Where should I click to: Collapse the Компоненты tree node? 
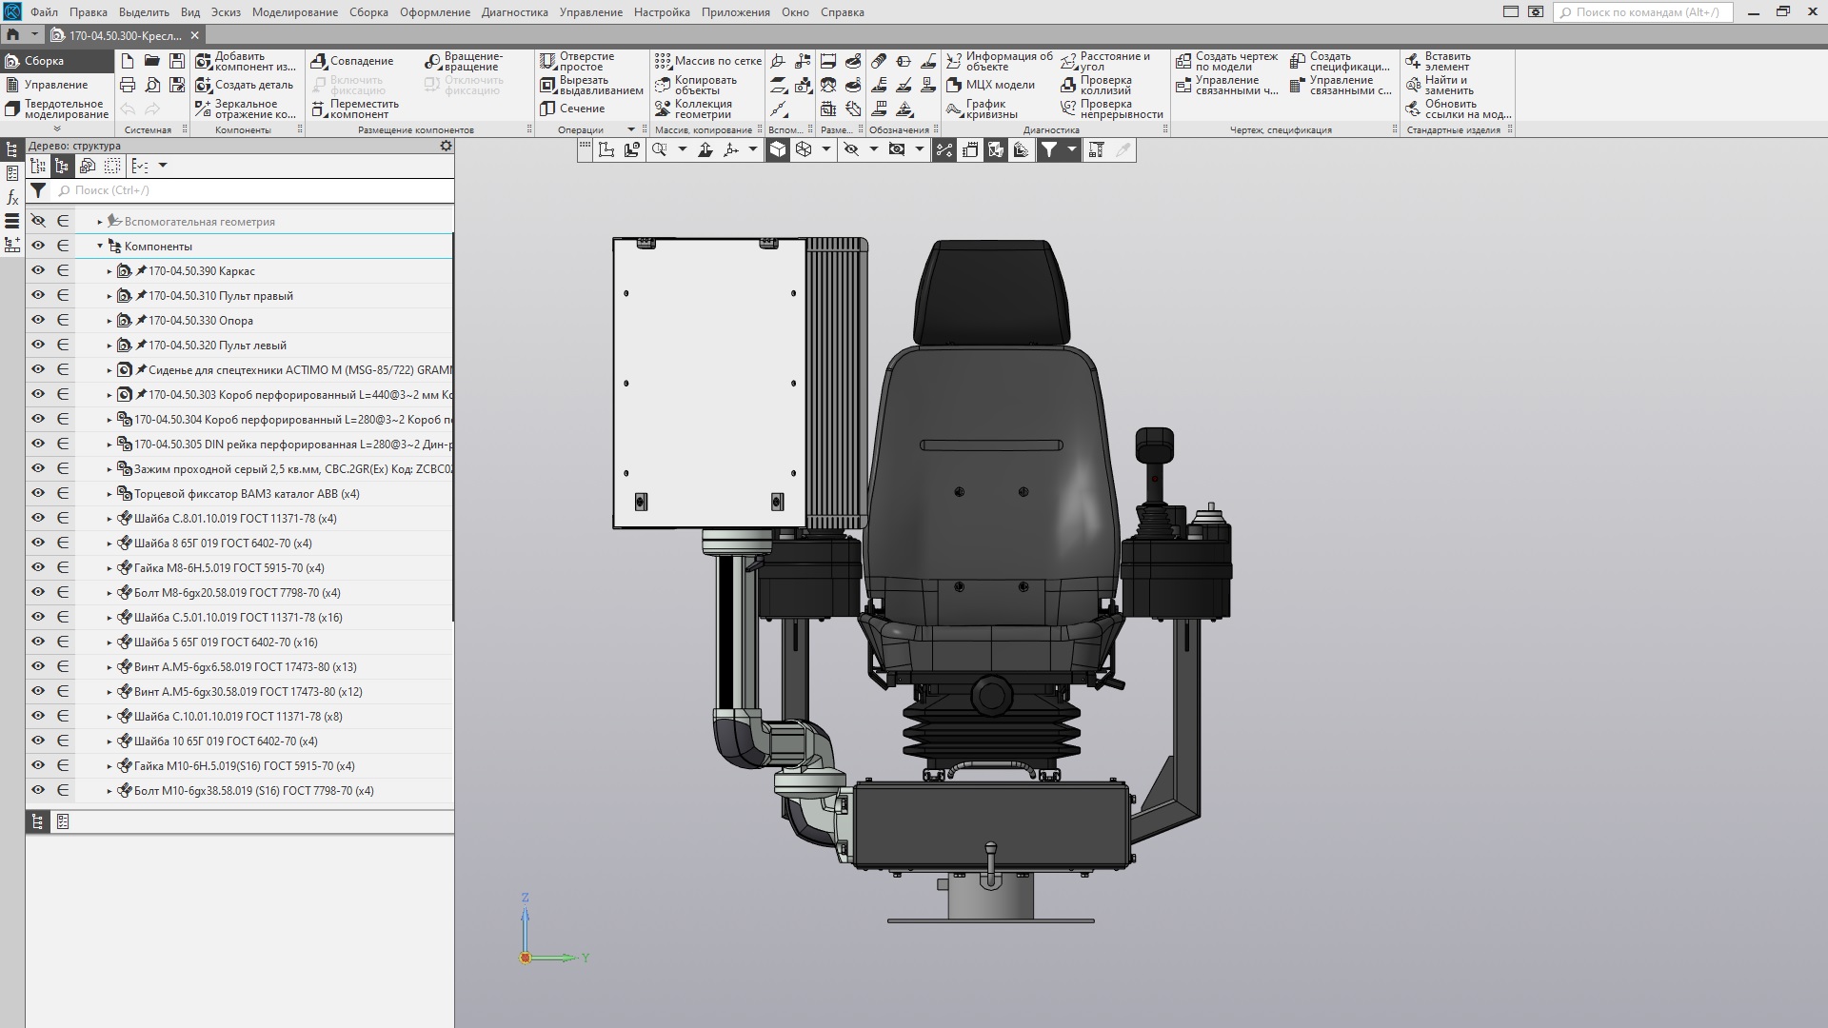[x=100, y=246]
